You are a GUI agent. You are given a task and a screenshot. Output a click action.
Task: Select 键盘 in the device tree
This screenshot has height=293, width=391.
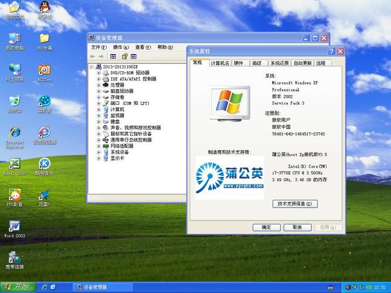click(x=115, y=122)
